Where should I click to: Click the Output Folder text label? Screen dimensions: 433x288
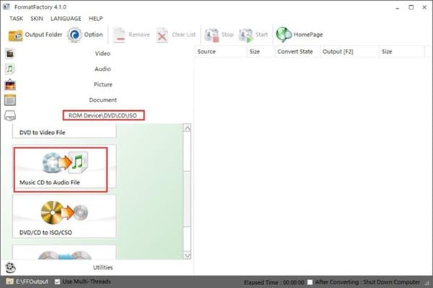[x=43, y=35]
